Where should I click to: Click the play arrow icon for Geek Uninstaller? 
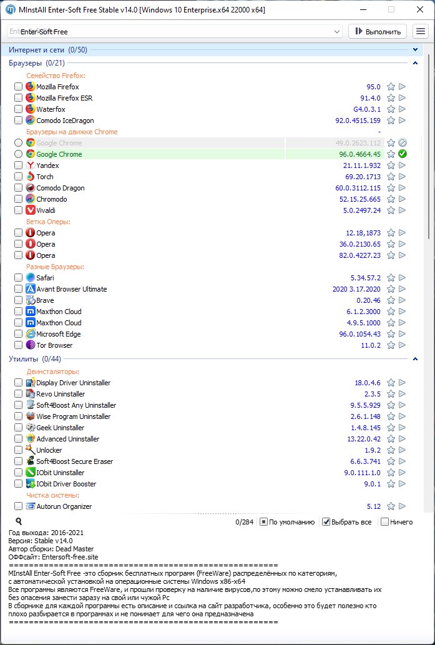tap(403, 428)
